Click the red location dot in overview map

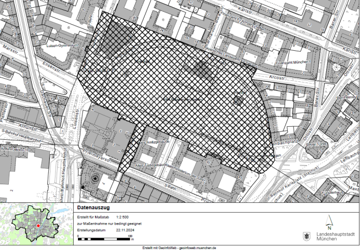[38, 226]
